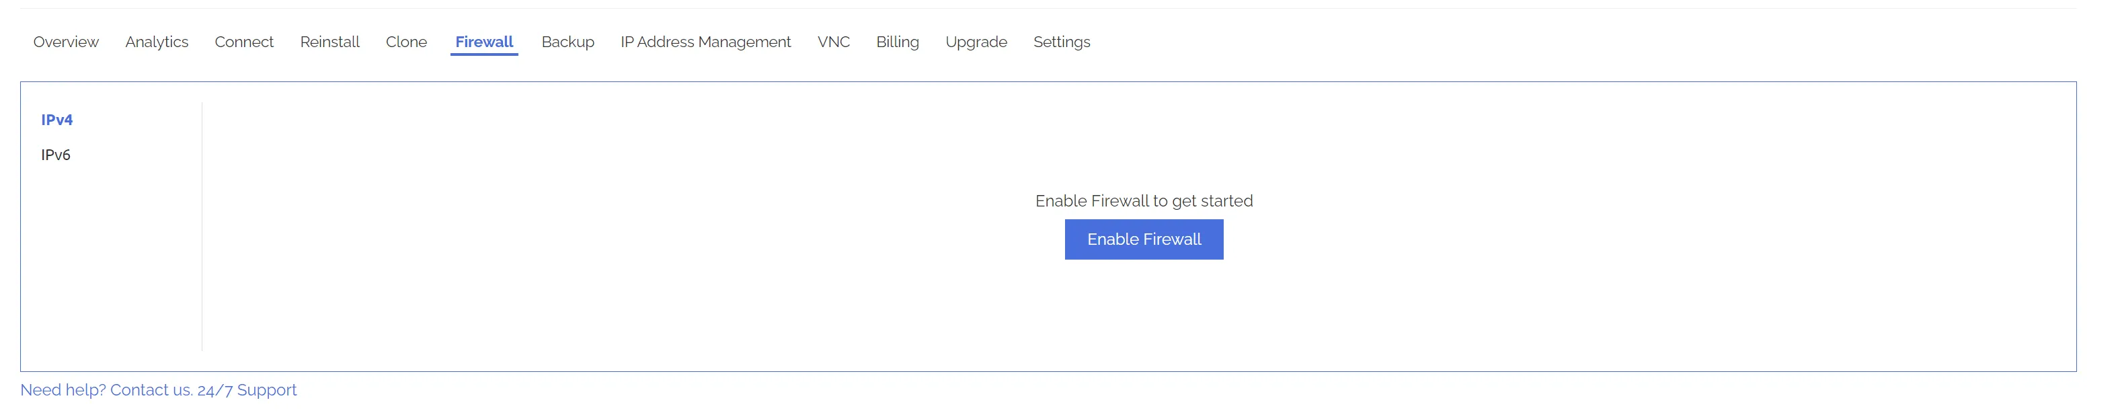2122x417 pixels.
Task: Click the active Firewall tab
Action: tap(483, 42)
